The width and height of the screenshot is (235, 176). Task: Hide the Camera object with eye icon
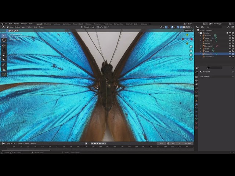pyautogui.click(x=230, y=36)
